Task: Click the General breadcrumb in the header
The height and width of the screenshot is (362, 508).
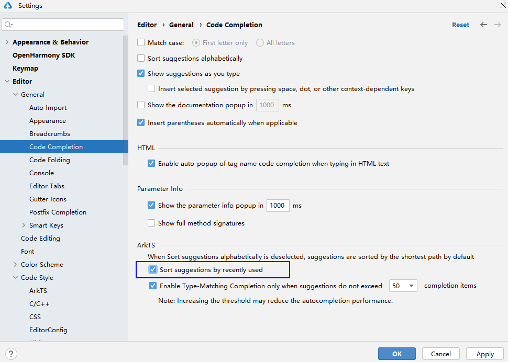Action: click(181, 25)
